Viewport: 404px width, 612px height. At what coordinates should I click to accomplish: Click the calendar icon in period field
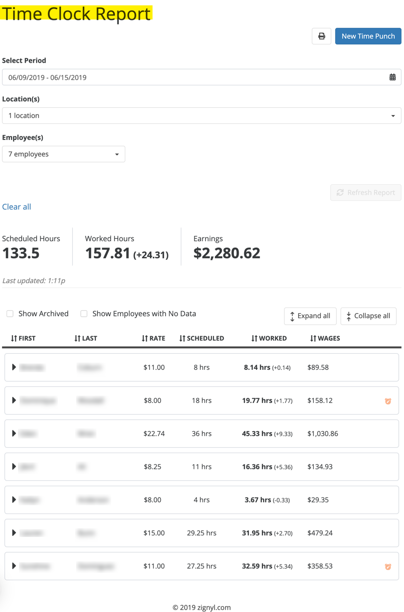click(x=392, y=77)
